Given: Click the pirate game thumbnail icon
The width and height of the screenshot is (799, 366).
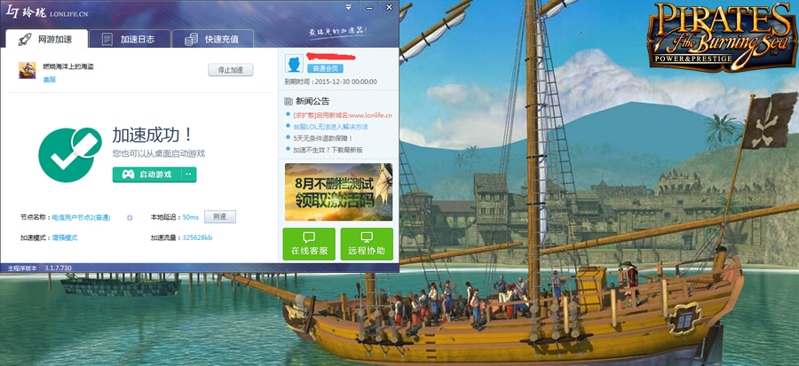Looking at the screenshot, I should (28, 70).
